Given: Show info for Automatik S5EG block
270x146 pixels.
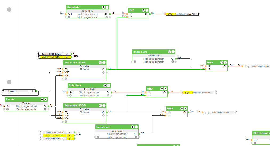Looking at the screenshot, I should coord(104,62).
